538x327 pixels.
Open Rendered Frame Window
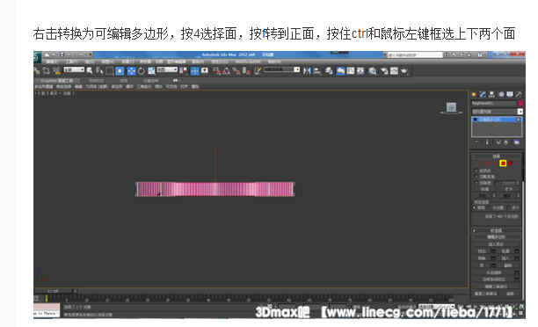point(394,70)
